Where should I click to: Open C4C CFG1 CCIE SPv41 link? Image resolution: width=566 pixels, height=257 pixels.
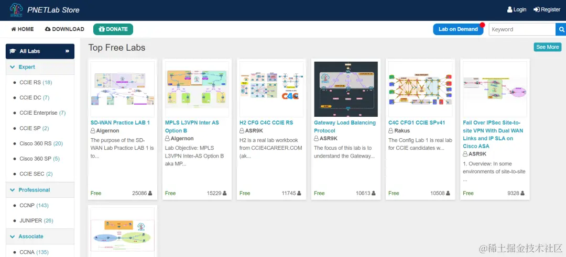417,122
